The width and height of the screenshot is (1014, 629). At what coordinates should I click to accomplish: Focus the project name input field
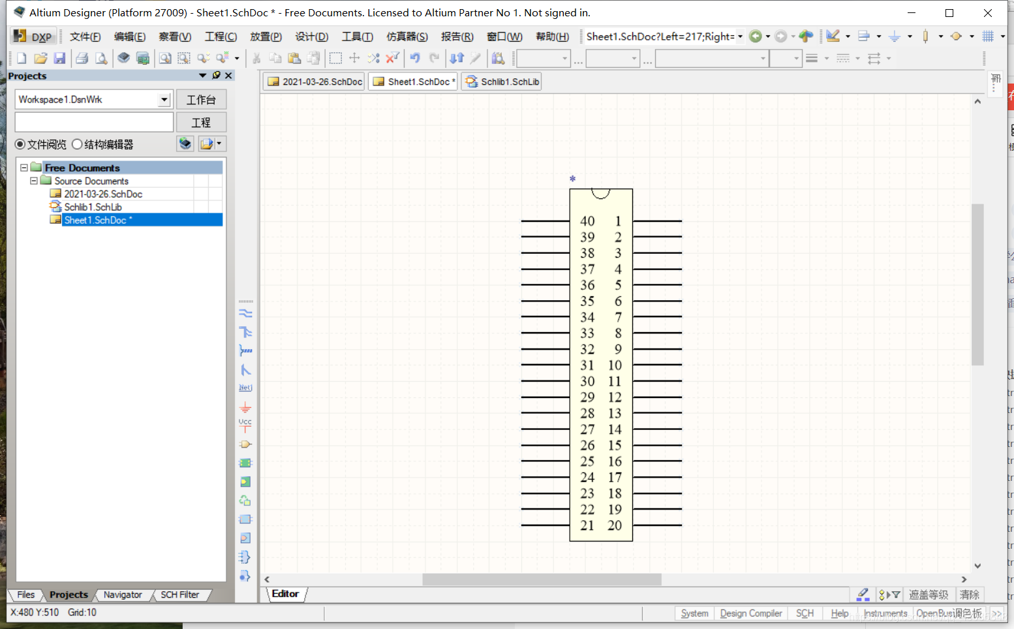(x=94, y=122)
